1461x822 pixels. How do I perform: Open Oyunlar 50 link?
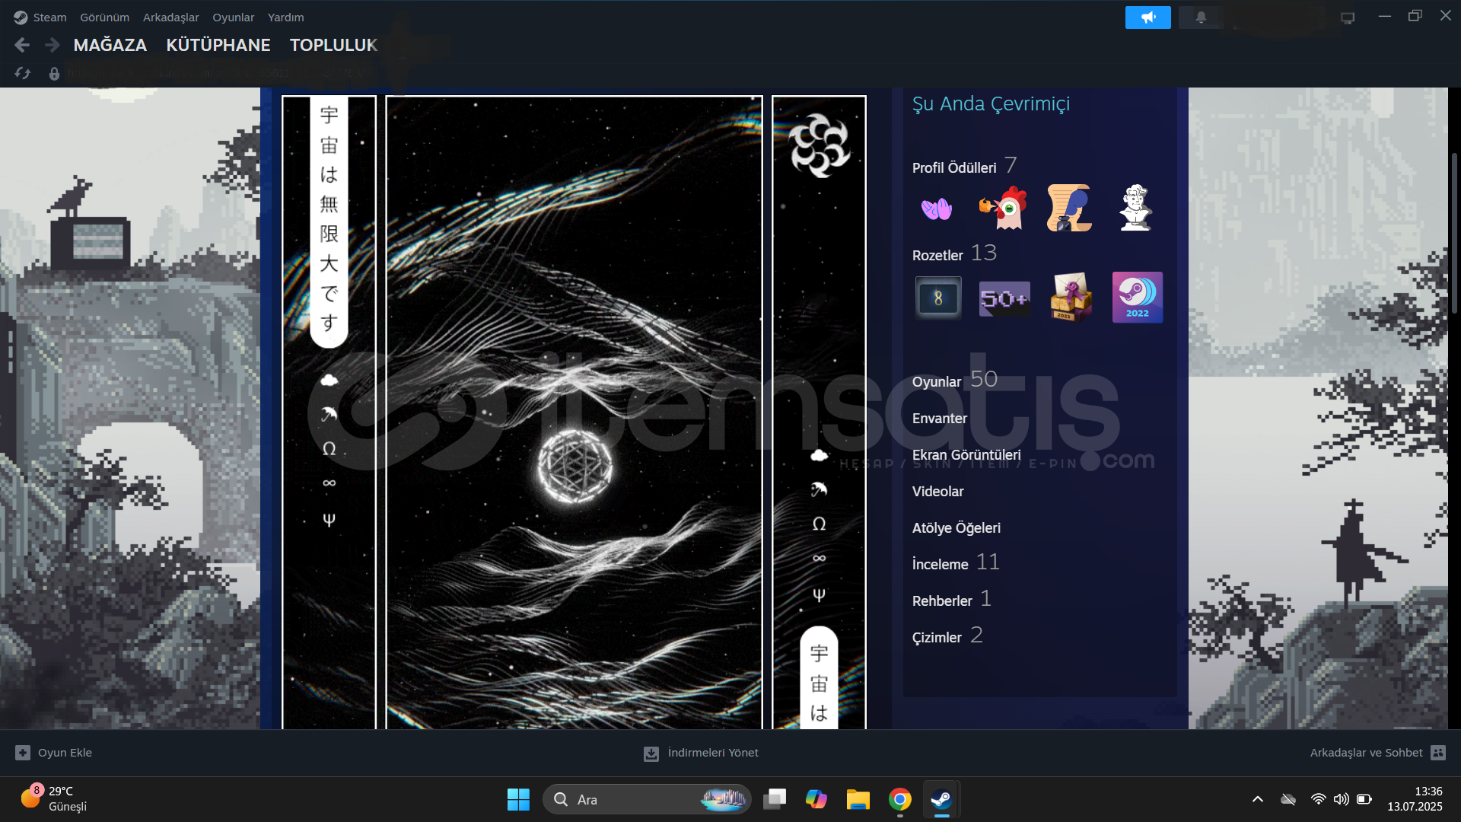[954, 380]
